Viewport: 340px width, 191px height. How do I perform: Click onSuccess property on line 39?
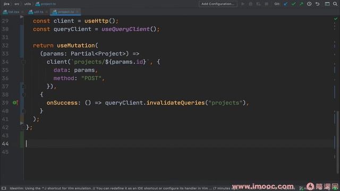(x=62, y=102)
